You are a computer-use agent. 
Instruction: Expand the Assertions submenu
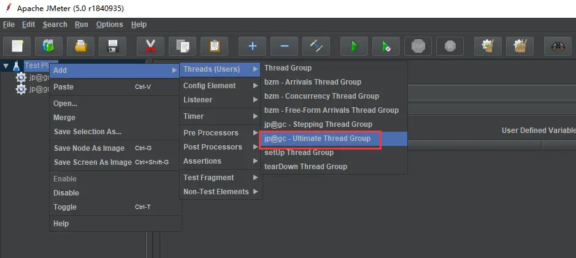tap(221, 161)
